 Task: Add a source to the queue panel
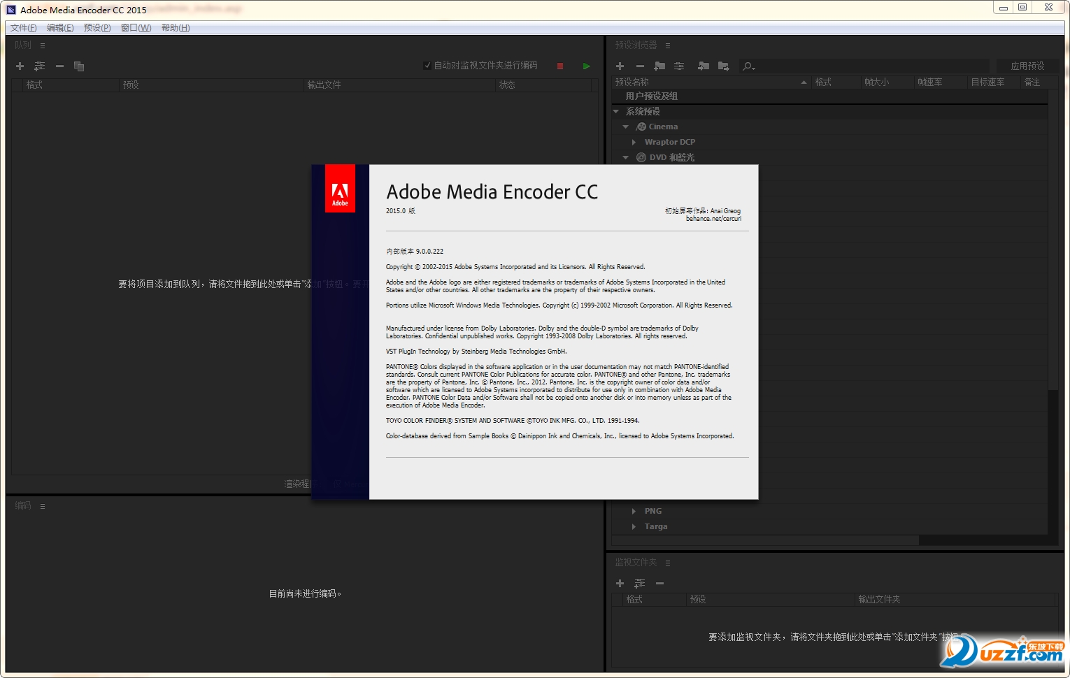point(20,66)
